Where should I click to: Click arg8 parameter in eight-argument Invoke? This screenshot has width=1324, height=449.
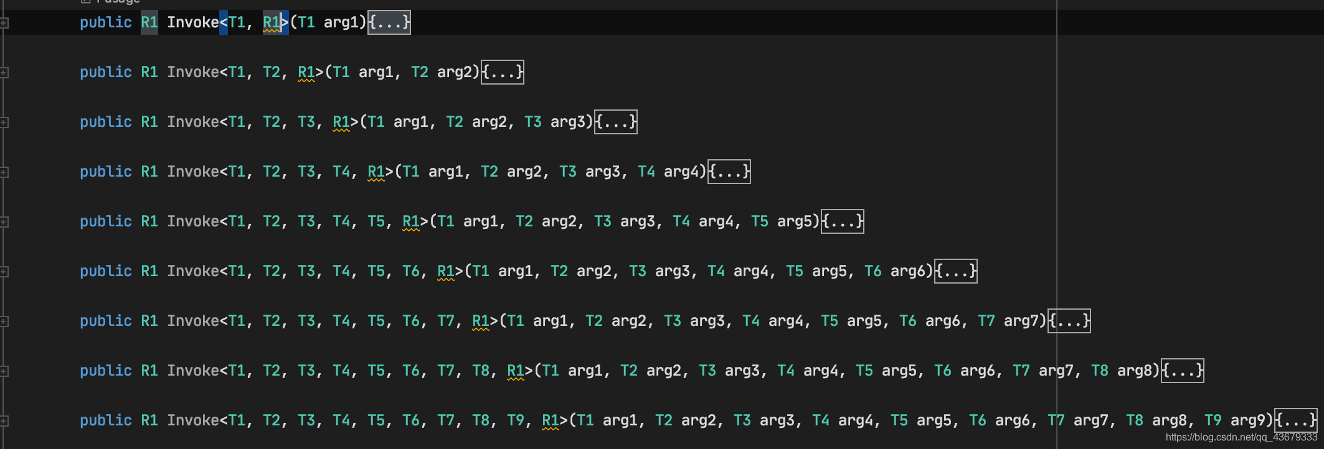pyautogui.click(x=1135, y=371)
